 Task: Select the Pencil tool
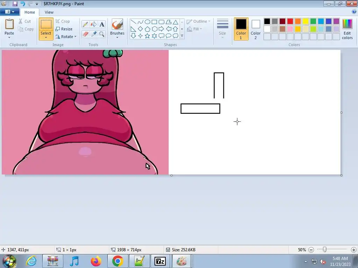coord(85,24)
